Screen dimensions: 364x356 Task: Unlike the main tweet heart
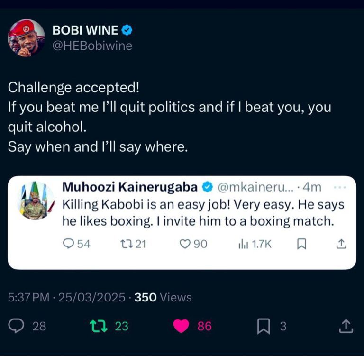tap(181, 326)
